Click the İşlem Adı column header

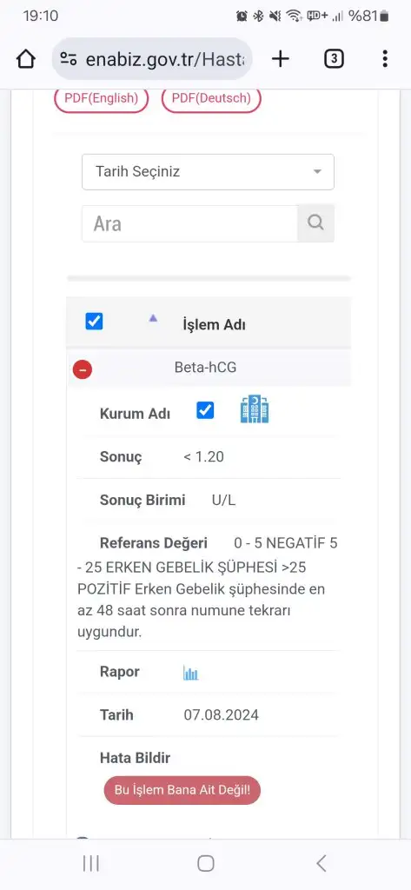click(x=214, y=325)
